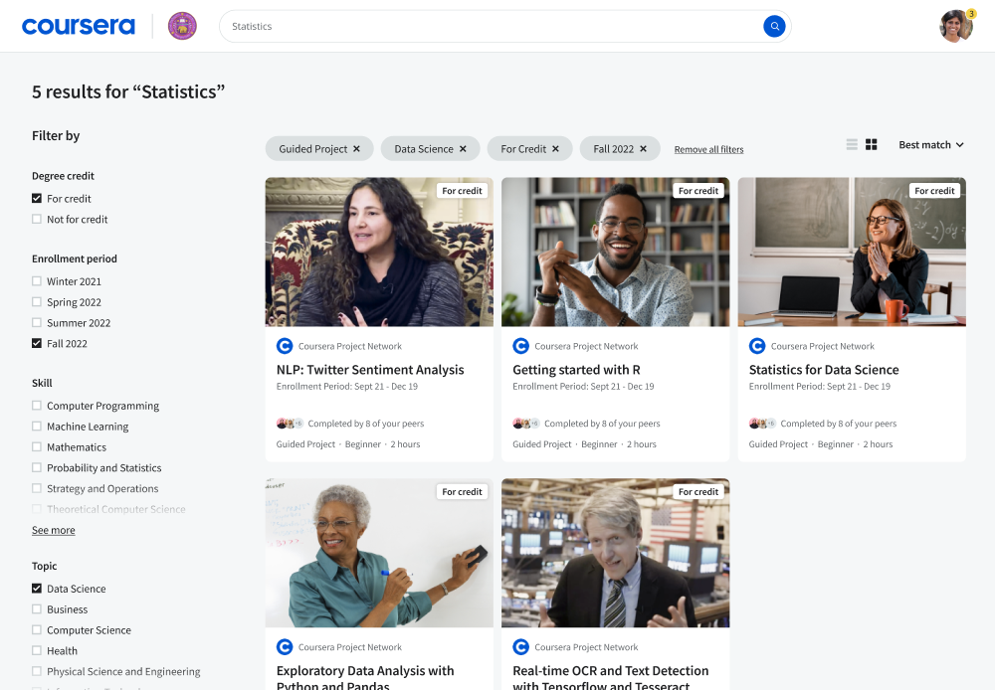The width and height of the screenshot is (995, 690).
Task: Remove the Guided Project filter chip
Action: [x=356, y=148]
